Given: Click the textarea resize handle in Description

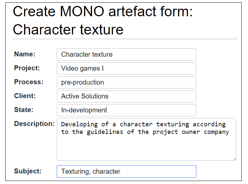Looking at the screenshot, I should pos(234,159).
